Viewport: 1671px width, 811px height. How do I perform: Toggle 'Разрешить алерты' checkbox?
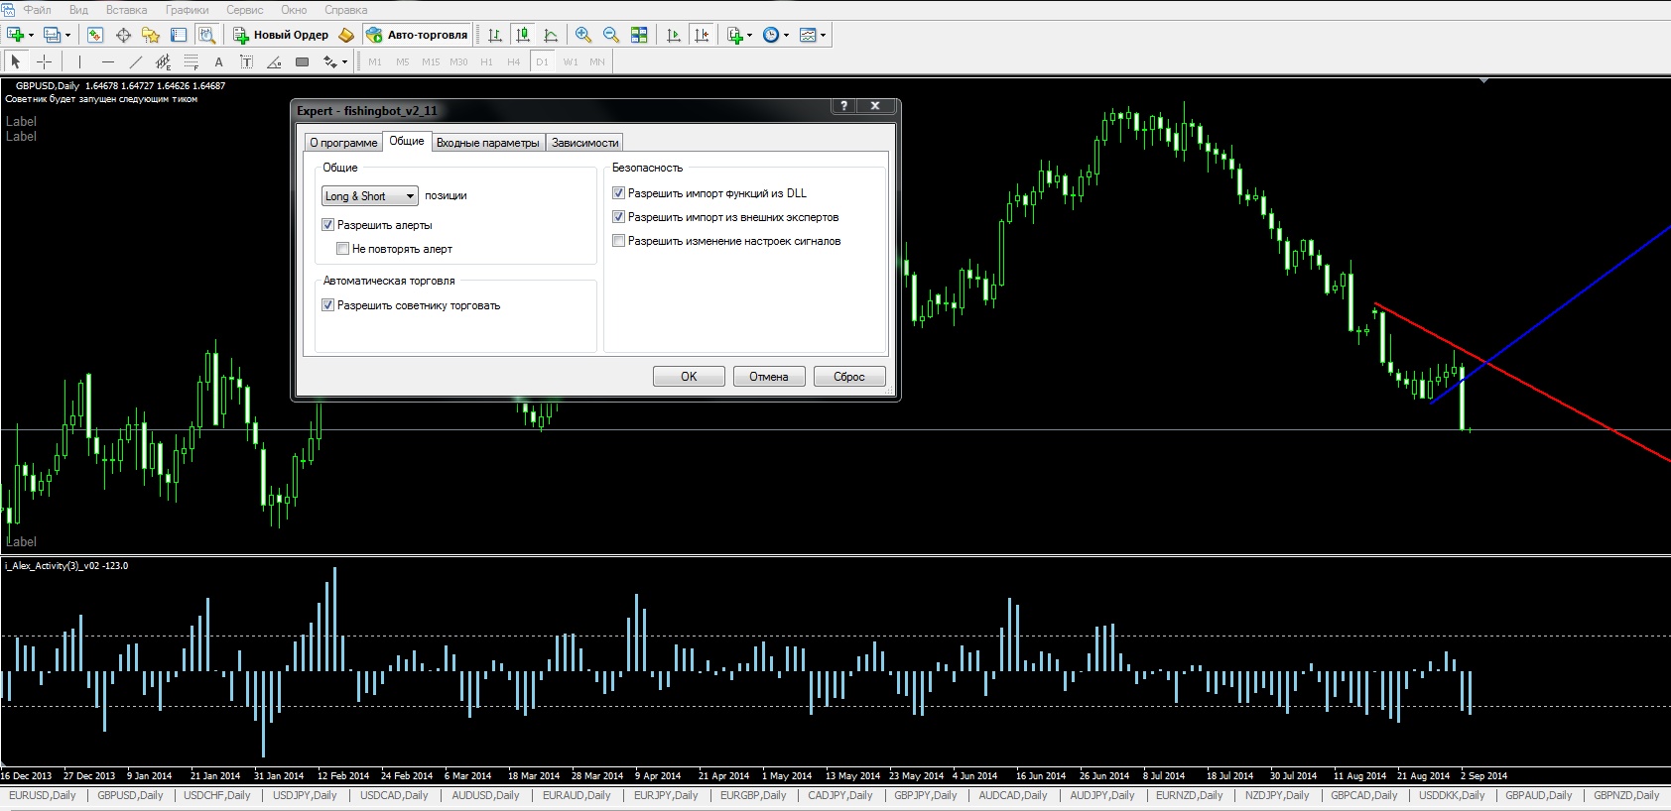tap(327, 225)
